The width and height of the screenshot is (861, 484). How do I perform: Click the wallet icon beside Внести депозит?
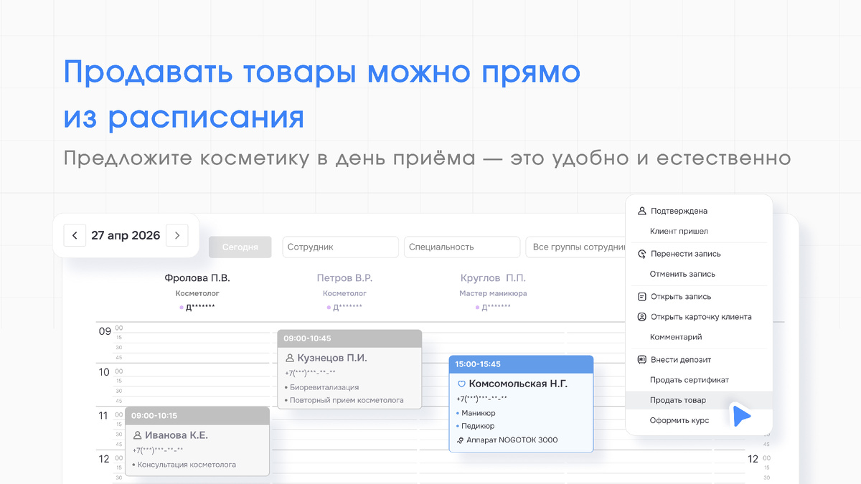642,360
